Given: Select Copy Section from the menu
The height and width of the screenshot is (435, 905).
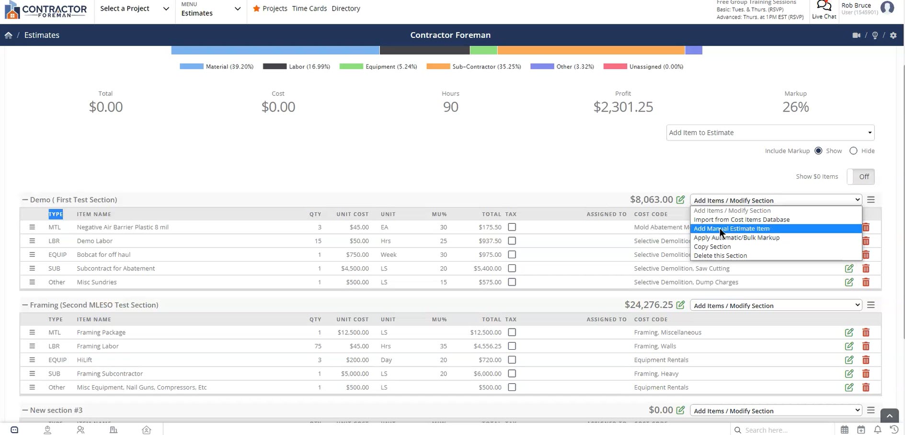Looking at the screenshot, I should (712, 247).
